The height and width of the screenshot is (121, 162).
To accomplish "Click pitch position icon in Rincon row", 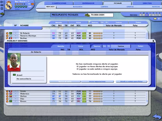I will click(84, 101).
